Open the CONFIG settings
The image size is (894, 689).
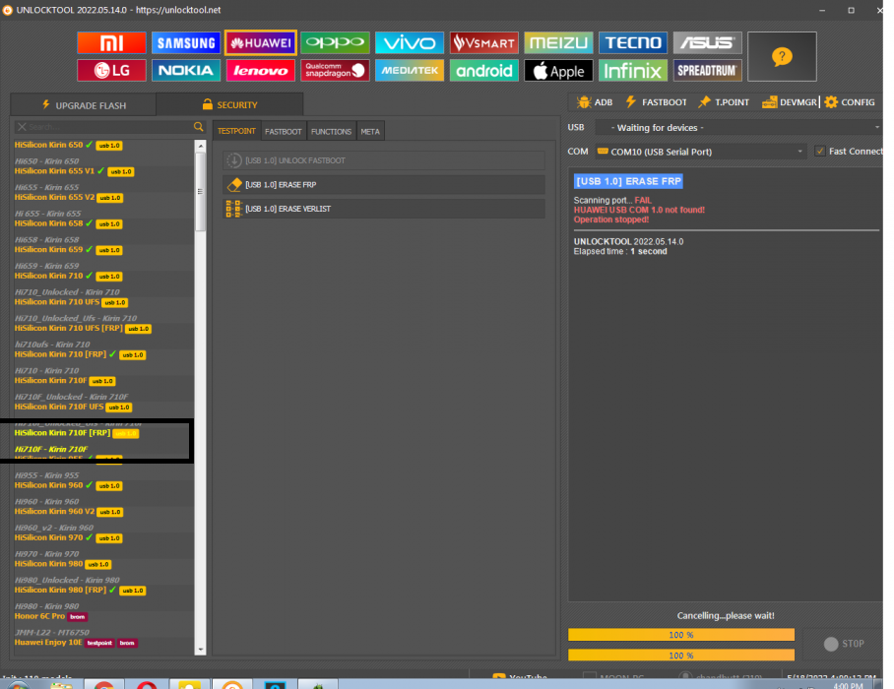point(850,102)
